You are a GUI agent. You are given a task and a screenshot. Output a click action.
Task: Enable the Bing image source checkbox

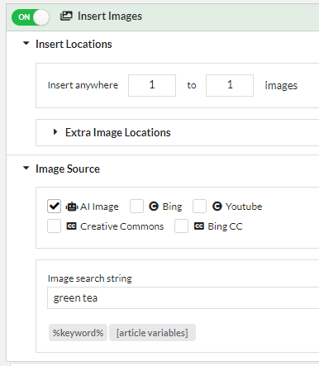point(136,207)
